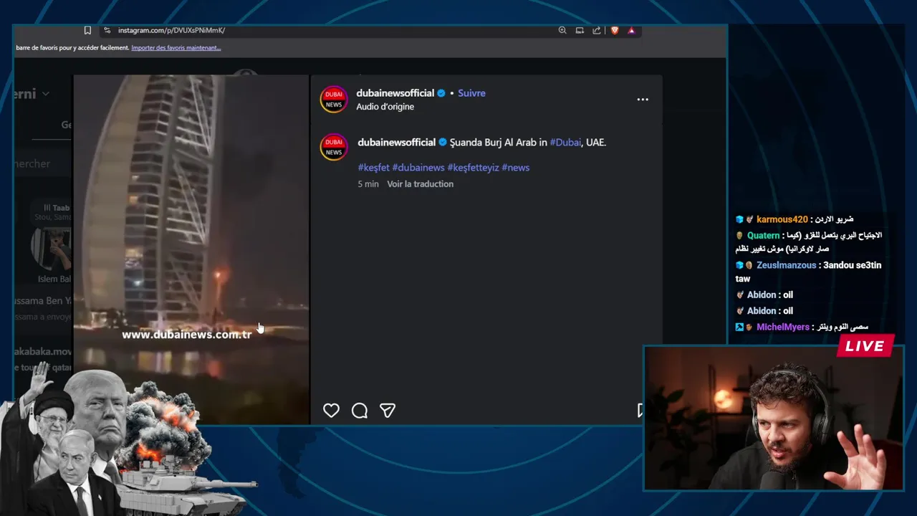Click ZeusImanzous username in chat

click(786, 265)
